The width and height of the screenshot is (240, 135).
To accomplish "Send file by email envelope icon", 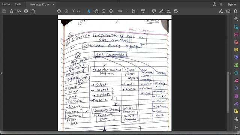I will [x=228, y=11].
